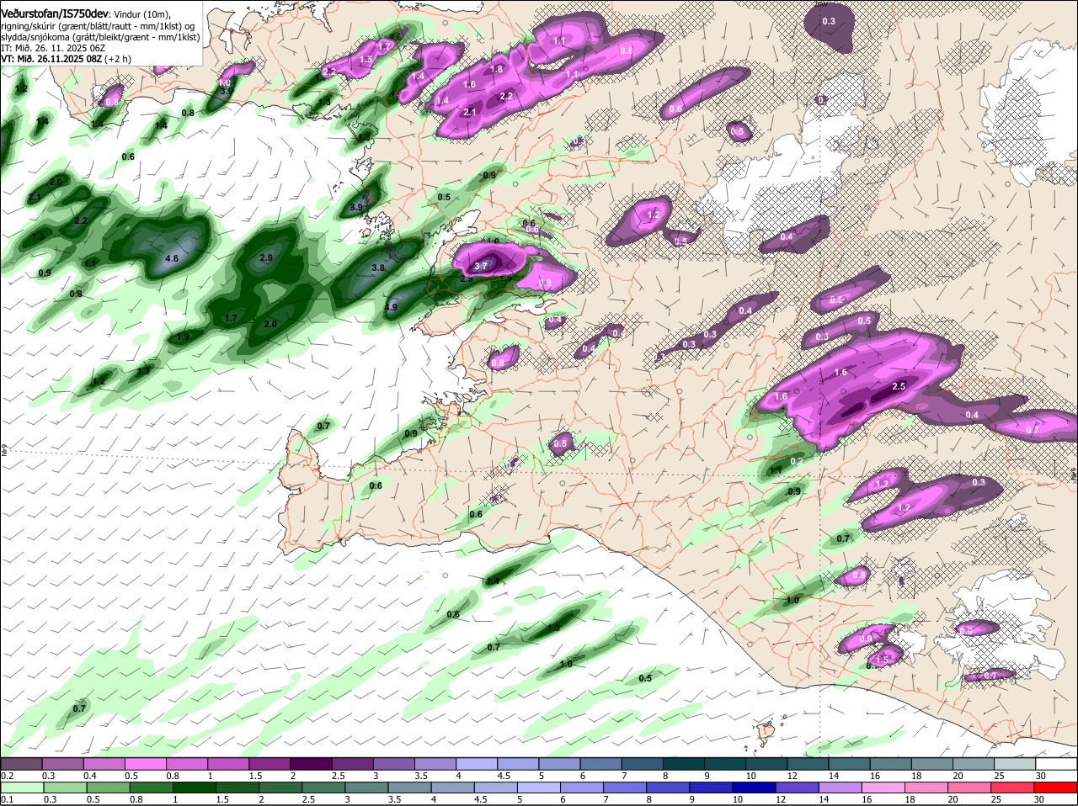The width and height of the screenshot is (1078, 806).
Task: Select the pale grey 25–30 swatch in upper legend
Action: [1016, 762]
